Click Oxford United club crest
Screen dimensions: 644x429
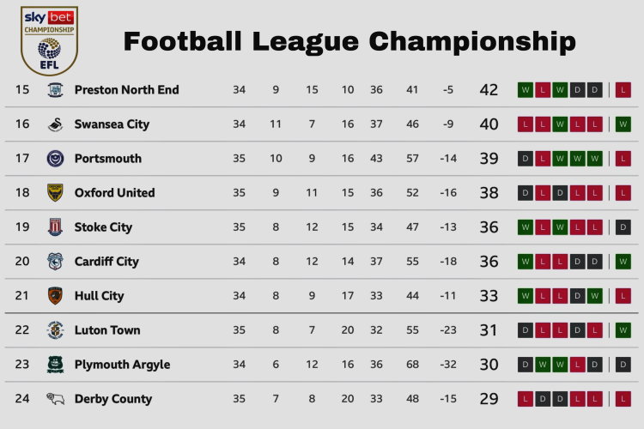(x=56, y=193)
